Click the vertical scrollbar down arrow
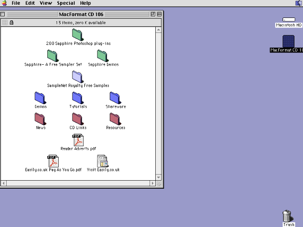Screen dimensions: 303x227 [x=159, y=177]
